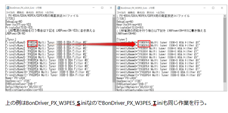
Task: Click the FriendlyName5 line in the x3U4_S.ini window
Action: 46,57
